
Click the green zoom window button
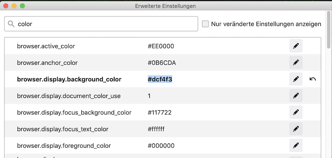22,6
